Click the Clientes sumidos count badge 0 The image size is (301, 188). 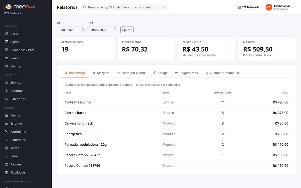[238, 73]
